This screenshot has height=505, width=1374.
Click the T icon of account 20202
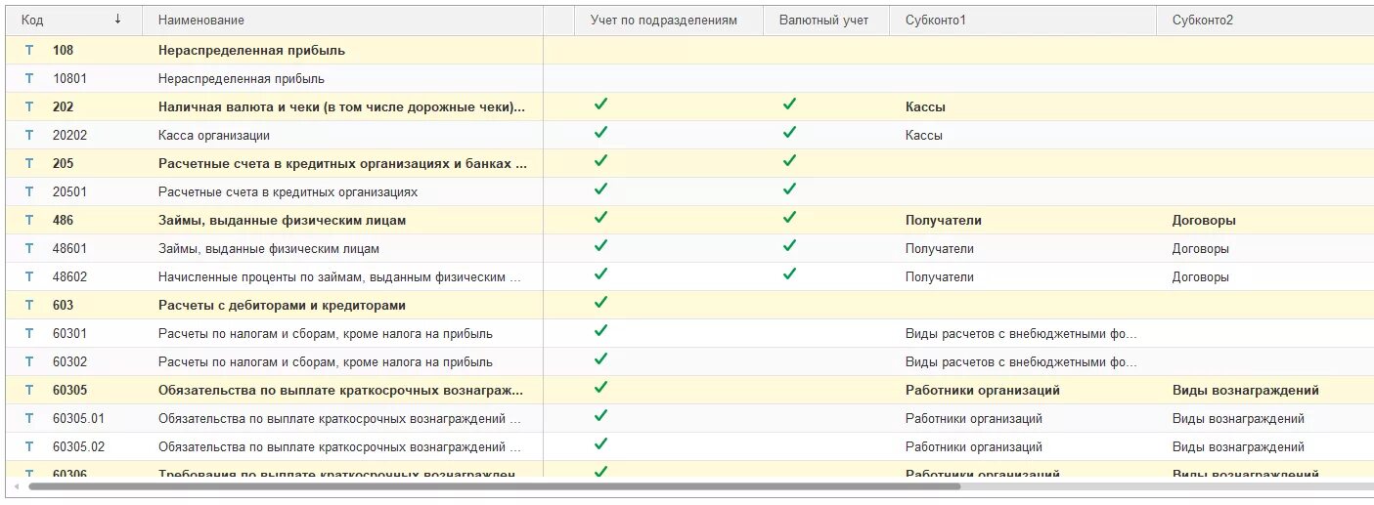point(29,135)
